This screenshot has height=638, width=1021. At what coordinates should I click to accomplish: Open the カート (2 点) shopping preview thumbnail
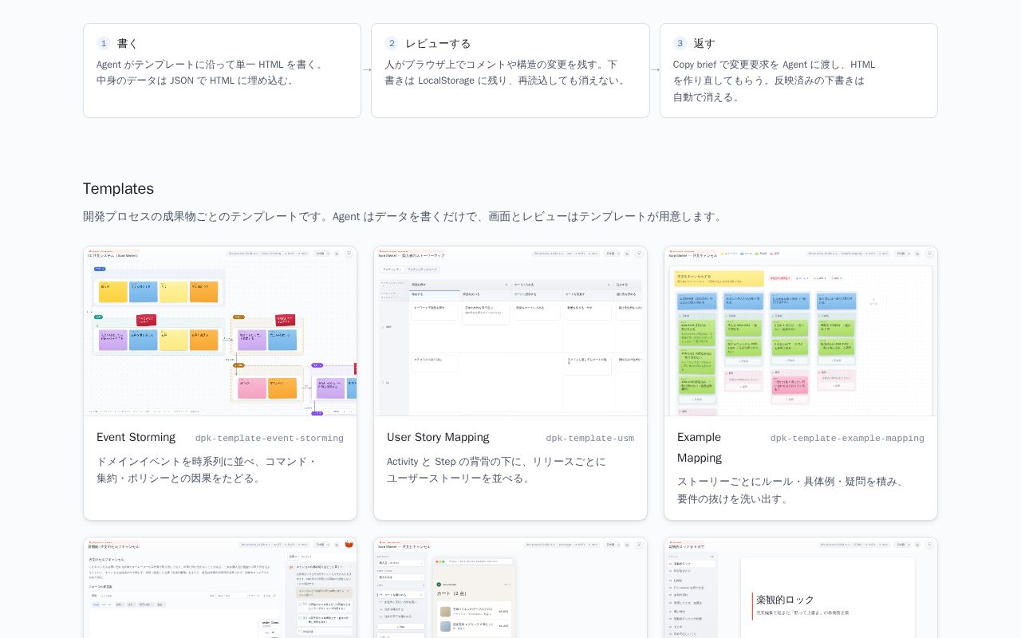(x=510, y=588)
